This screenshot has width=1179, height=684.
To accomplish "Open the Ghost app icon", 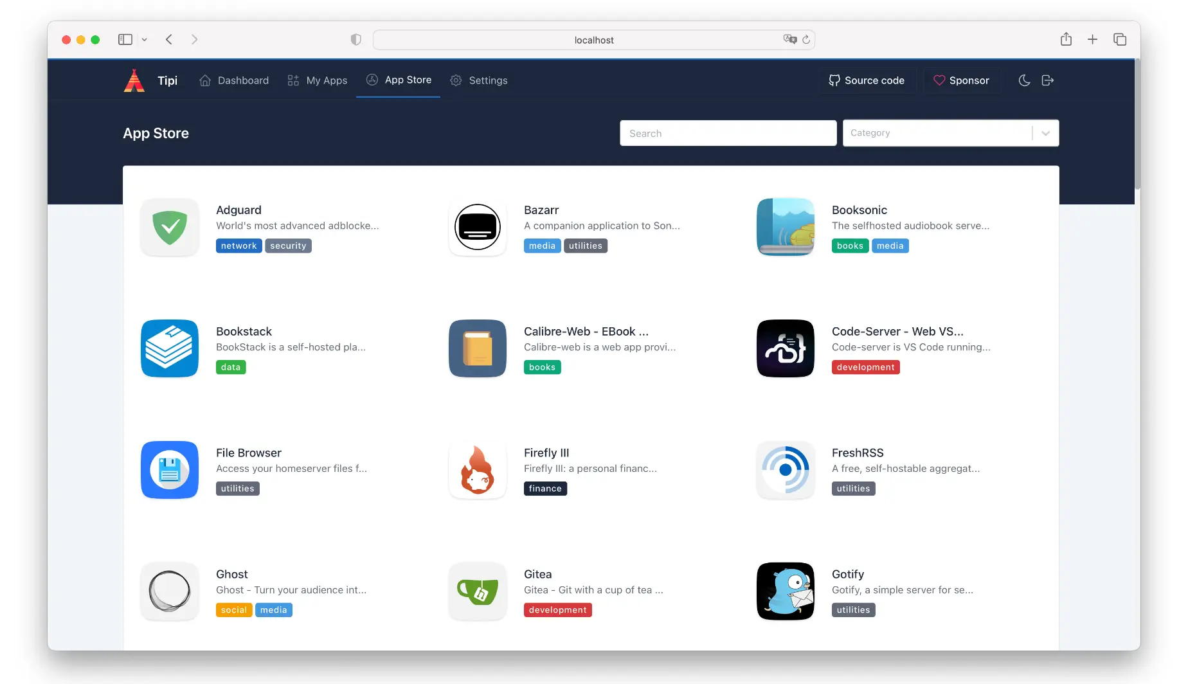I will [x=170, y=591].
